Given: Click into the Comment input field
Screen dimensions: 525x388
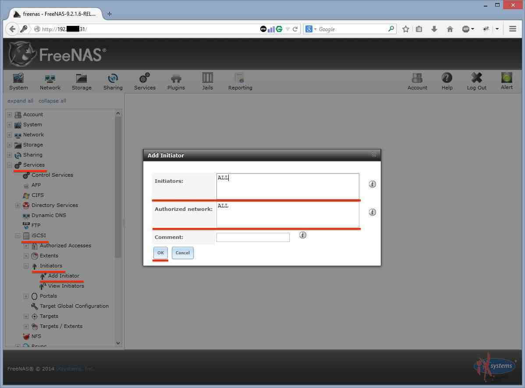Looking at the screenshot, I should click(253, 237).
